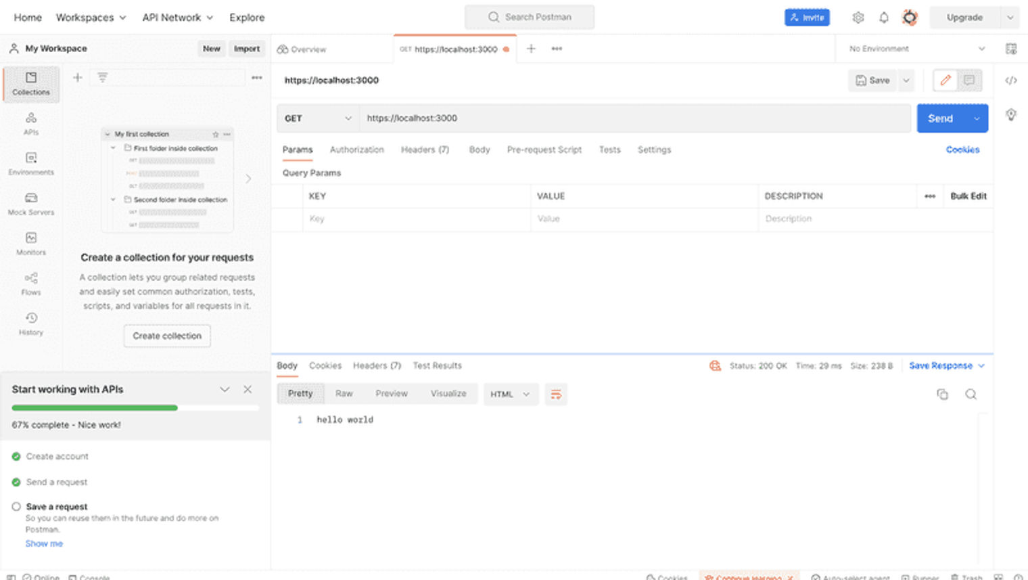1028x580 pixels.
Task: Click the Send a request completed checkmark
Action: coord(16,482)
